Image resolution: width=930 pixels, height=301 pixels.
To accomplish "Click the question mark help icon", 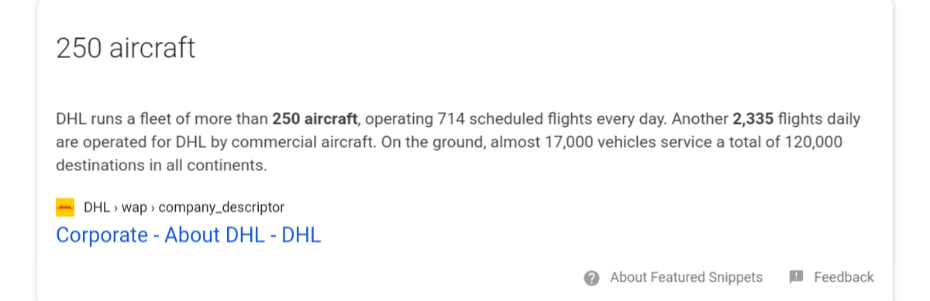I will pos(592,278).
